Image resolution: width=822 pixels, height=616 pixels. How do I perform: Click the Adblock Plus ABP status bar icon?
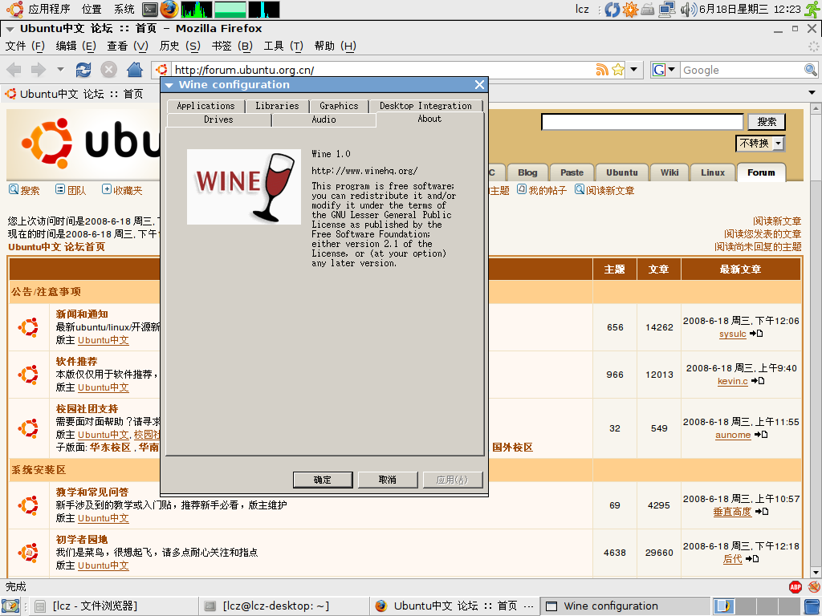(x=796, y=587)
